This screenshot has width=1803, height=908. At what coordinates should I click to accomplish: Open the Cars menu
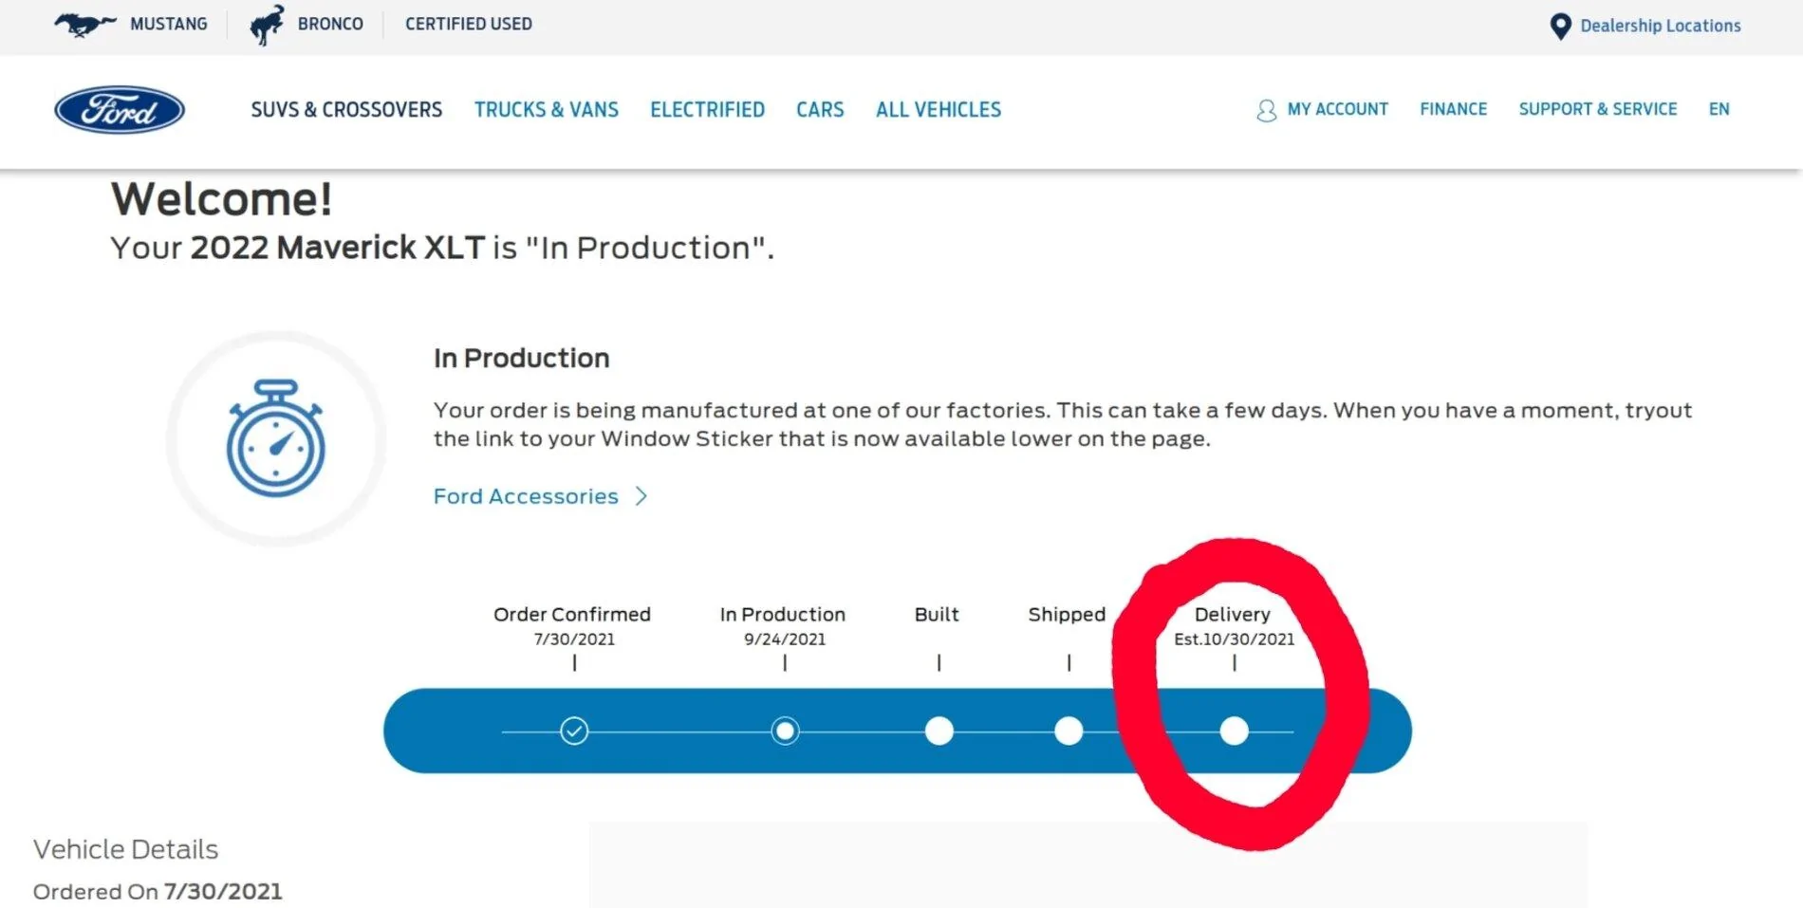(x=820, y=109)
